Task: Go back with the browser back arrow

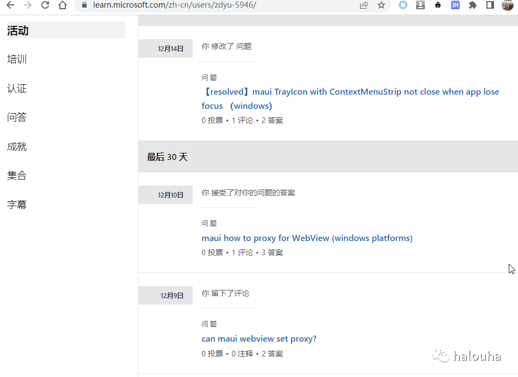Action: (10, 5)
